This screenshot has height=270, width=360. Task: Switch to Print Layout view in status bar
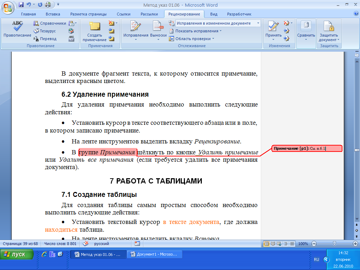[267, 244]
